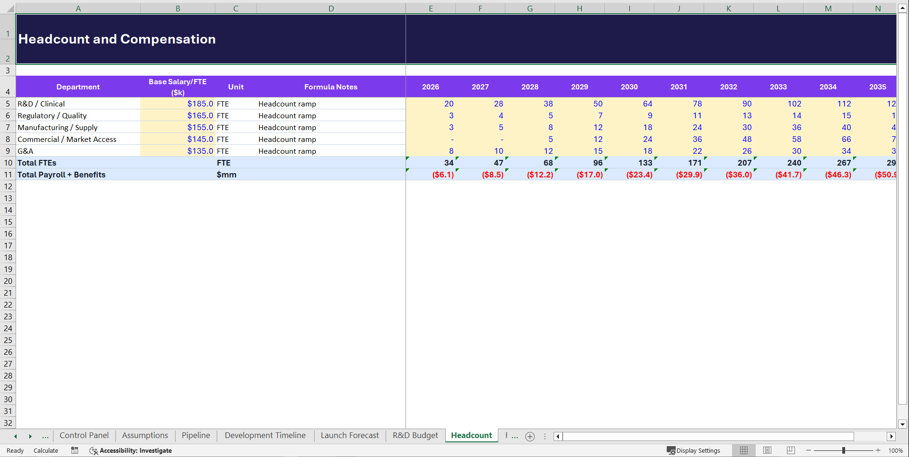
Task: Select the 2034 year header
Action: pos(828,87)
